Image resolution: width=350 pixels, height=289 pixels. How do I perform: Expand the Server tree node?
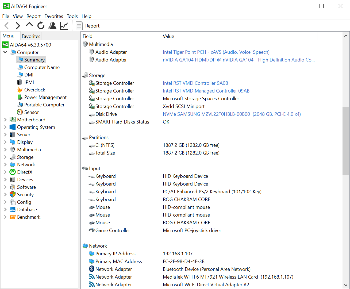click(x=5, y=134)
